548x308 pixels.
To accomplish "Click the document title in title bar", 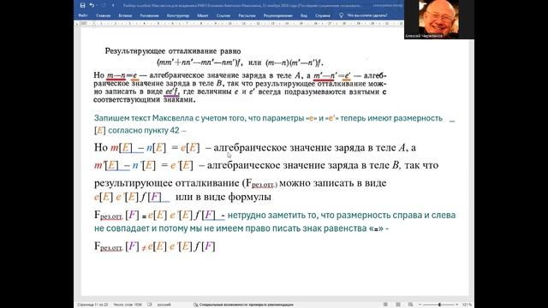I will [x=242, y=5].
